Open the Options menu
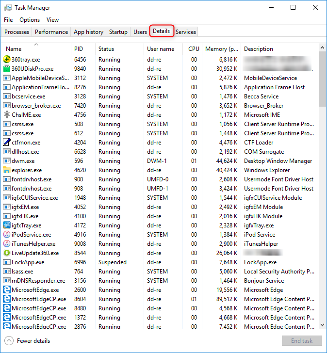 (x=30, y=20)
